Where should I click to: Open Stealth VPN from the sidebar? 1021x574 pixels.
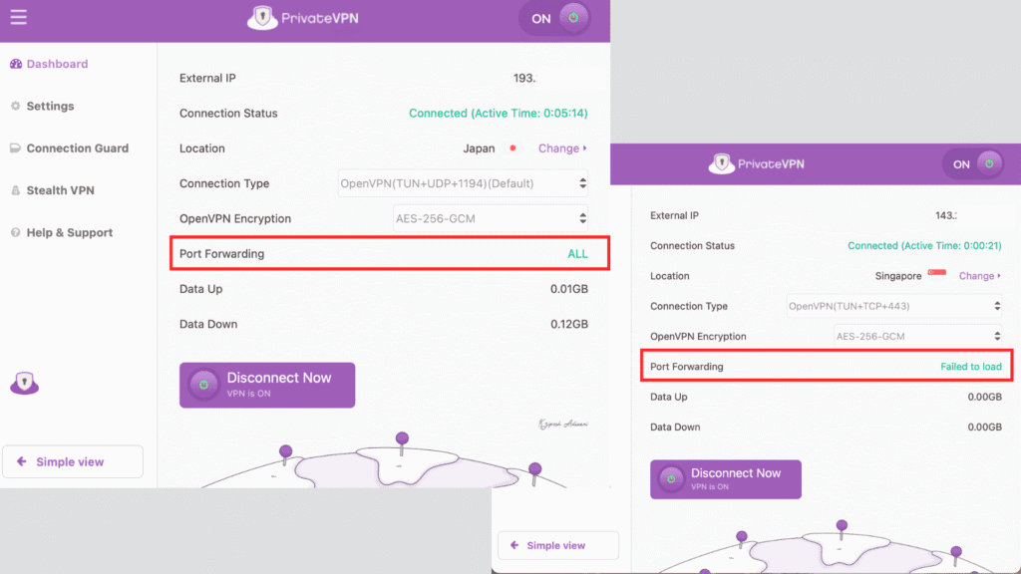[x=53, y=190]
